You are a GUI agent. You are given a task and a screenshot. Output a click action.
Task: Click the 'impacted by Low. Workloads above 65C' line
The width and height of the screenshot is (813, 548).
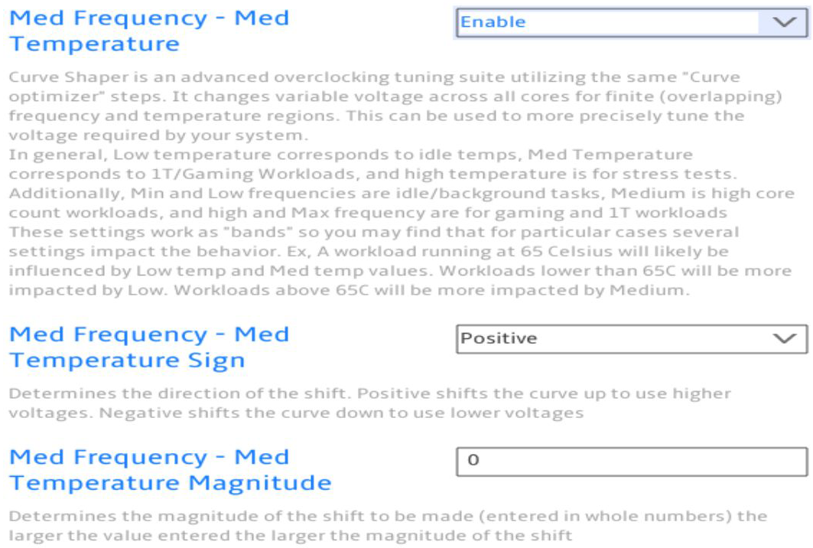tap(349, 290)
